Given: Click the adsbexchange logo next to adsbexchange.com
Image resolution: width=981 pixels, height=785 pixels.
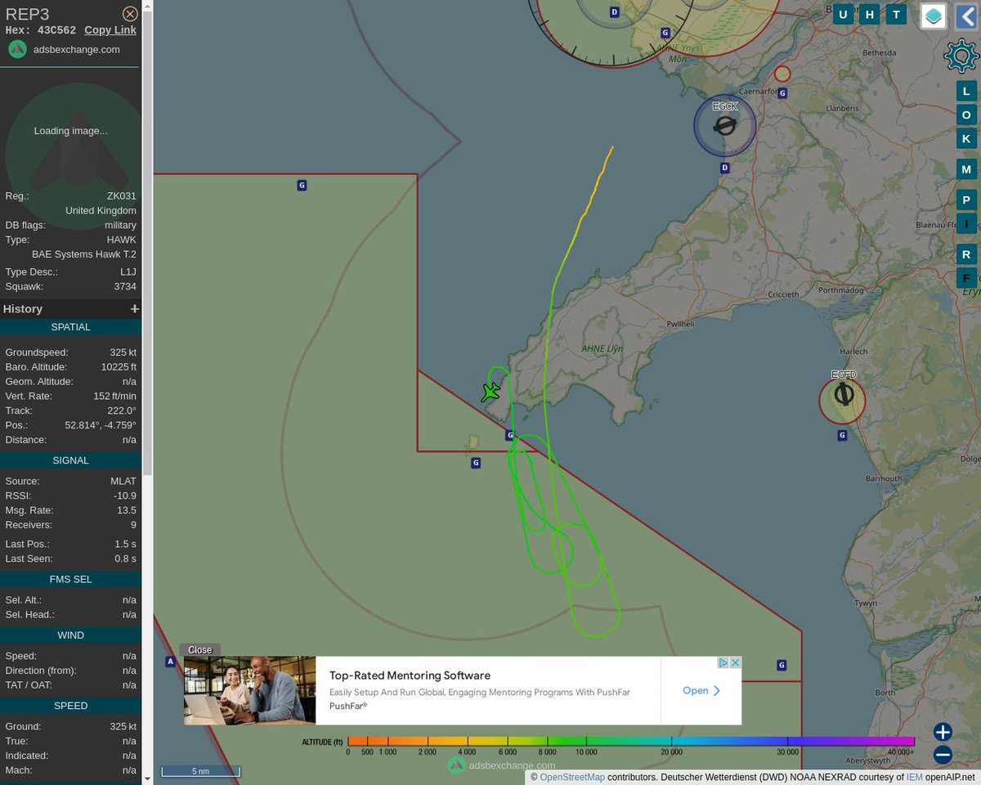Looking at the screenshot, I should tap(17, 49).
